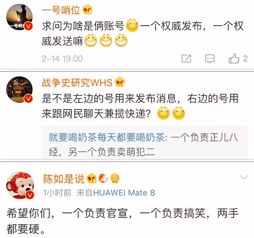Image resolution: width=254 pixels, height=238 pixels.
Task: Open 一号哨位 profile avatar
Action: click(x=19, y=17)
